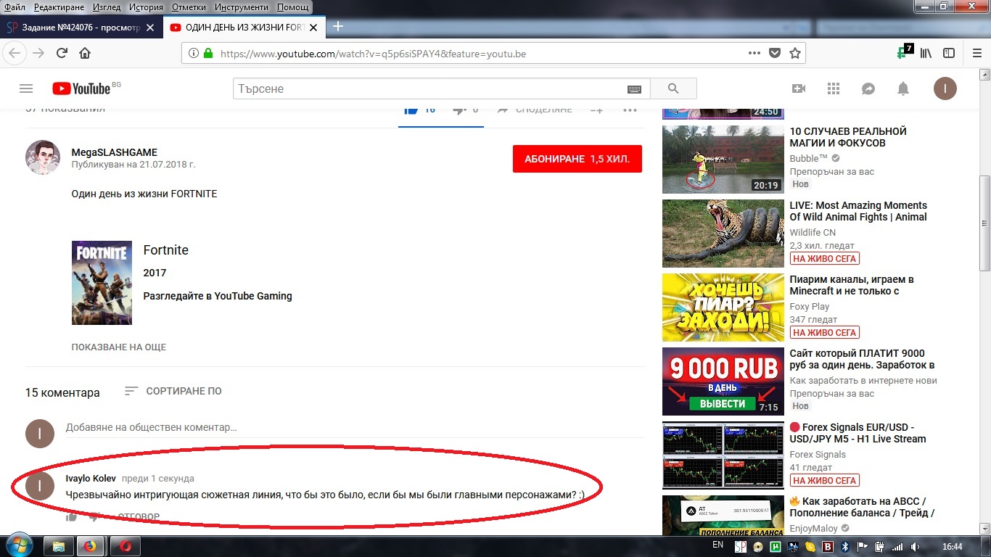Close the ОДИН ДЕНЬ ИЗ ЖИЗНИ FORTNITE tab
Screen dimensions: 991x557
point(313,28)
